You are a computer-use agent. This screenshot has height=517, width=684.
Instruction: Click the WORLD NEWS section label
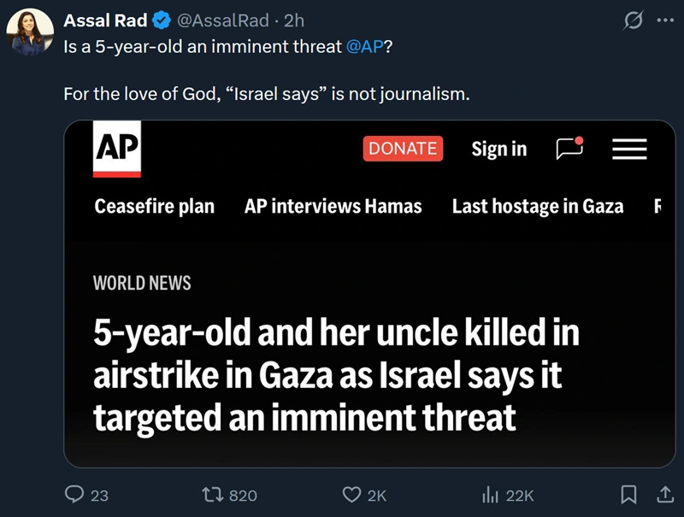(142, 283)
